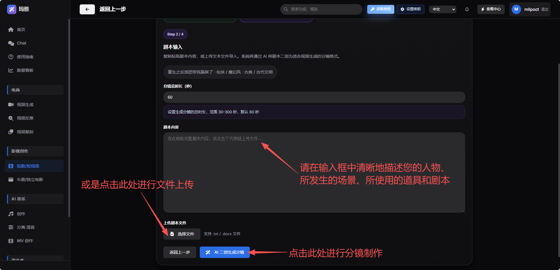The width and height of the screenshot is (560, 270).
Task: Open MV 创作 film icon
Action: pos(11,241)
